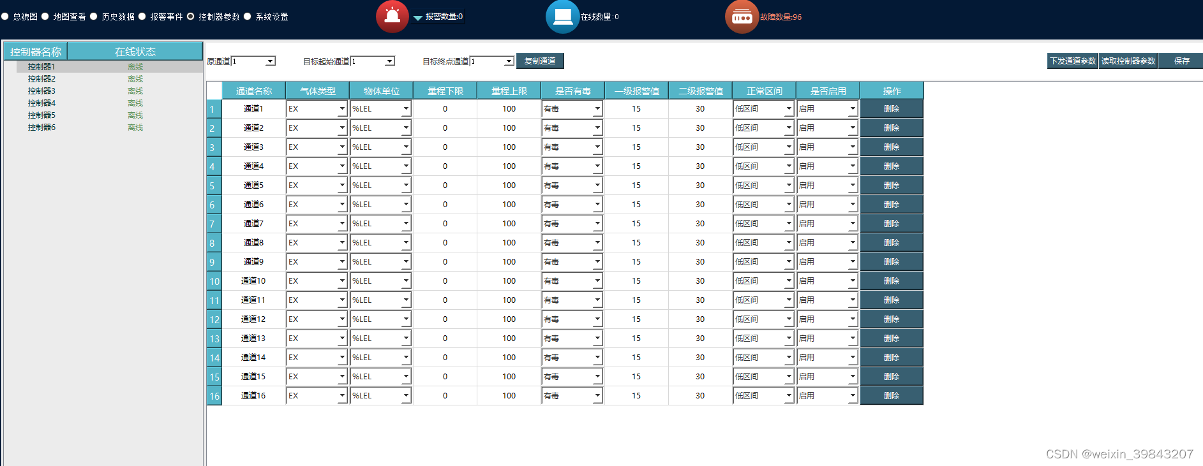
Task: Open the 物体单位 dropdown for 通道2
Action: click(380, 128)
